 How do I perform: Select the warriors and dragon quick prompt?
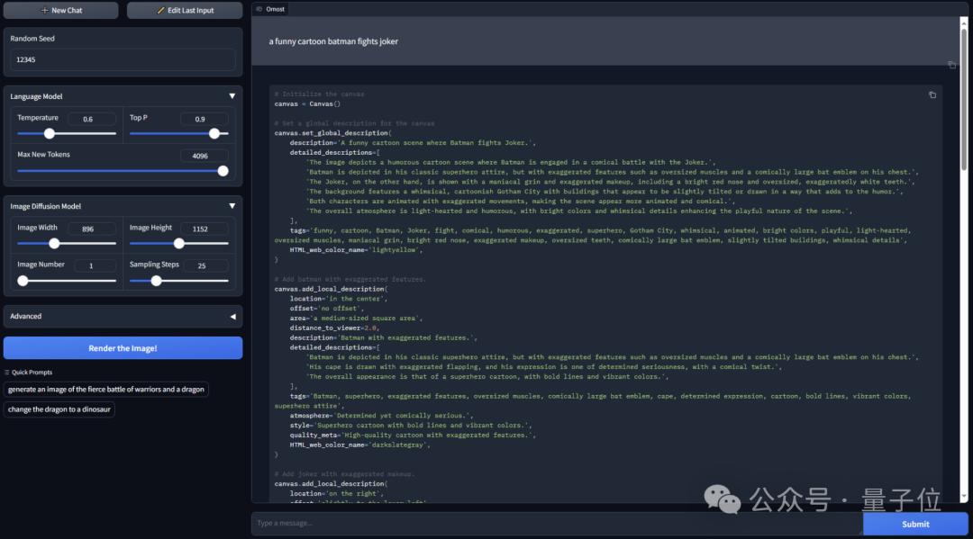(x=106, y=390)
